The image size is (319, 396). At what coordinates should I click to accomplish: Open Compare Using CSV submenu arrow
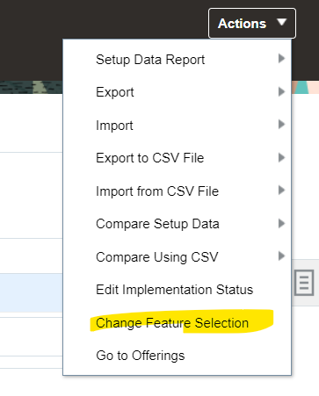coord(281,256)
